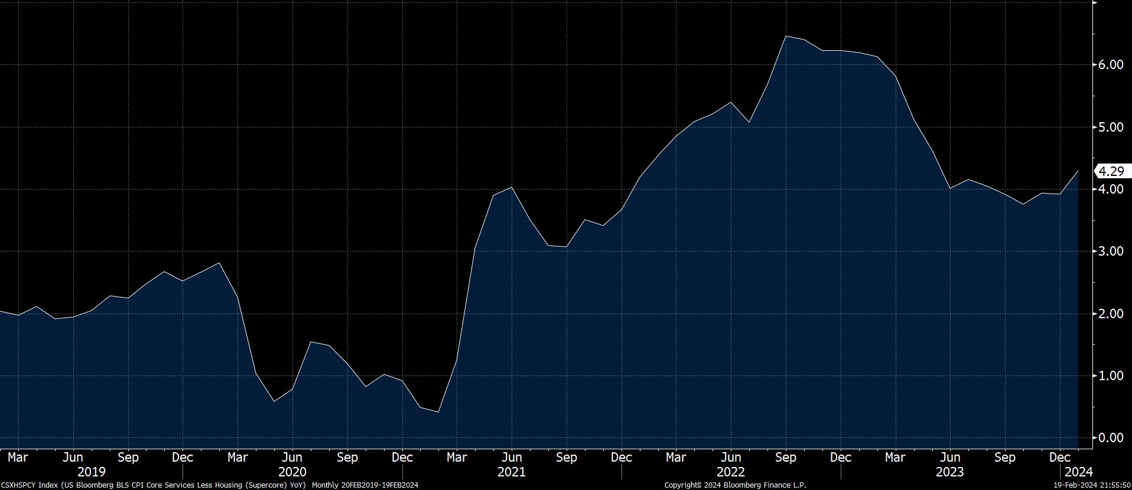The width and height of the screenshot is (1132, 490).
Task: Select the 2020 year label on the x-axis
Action: click(292, 472)
